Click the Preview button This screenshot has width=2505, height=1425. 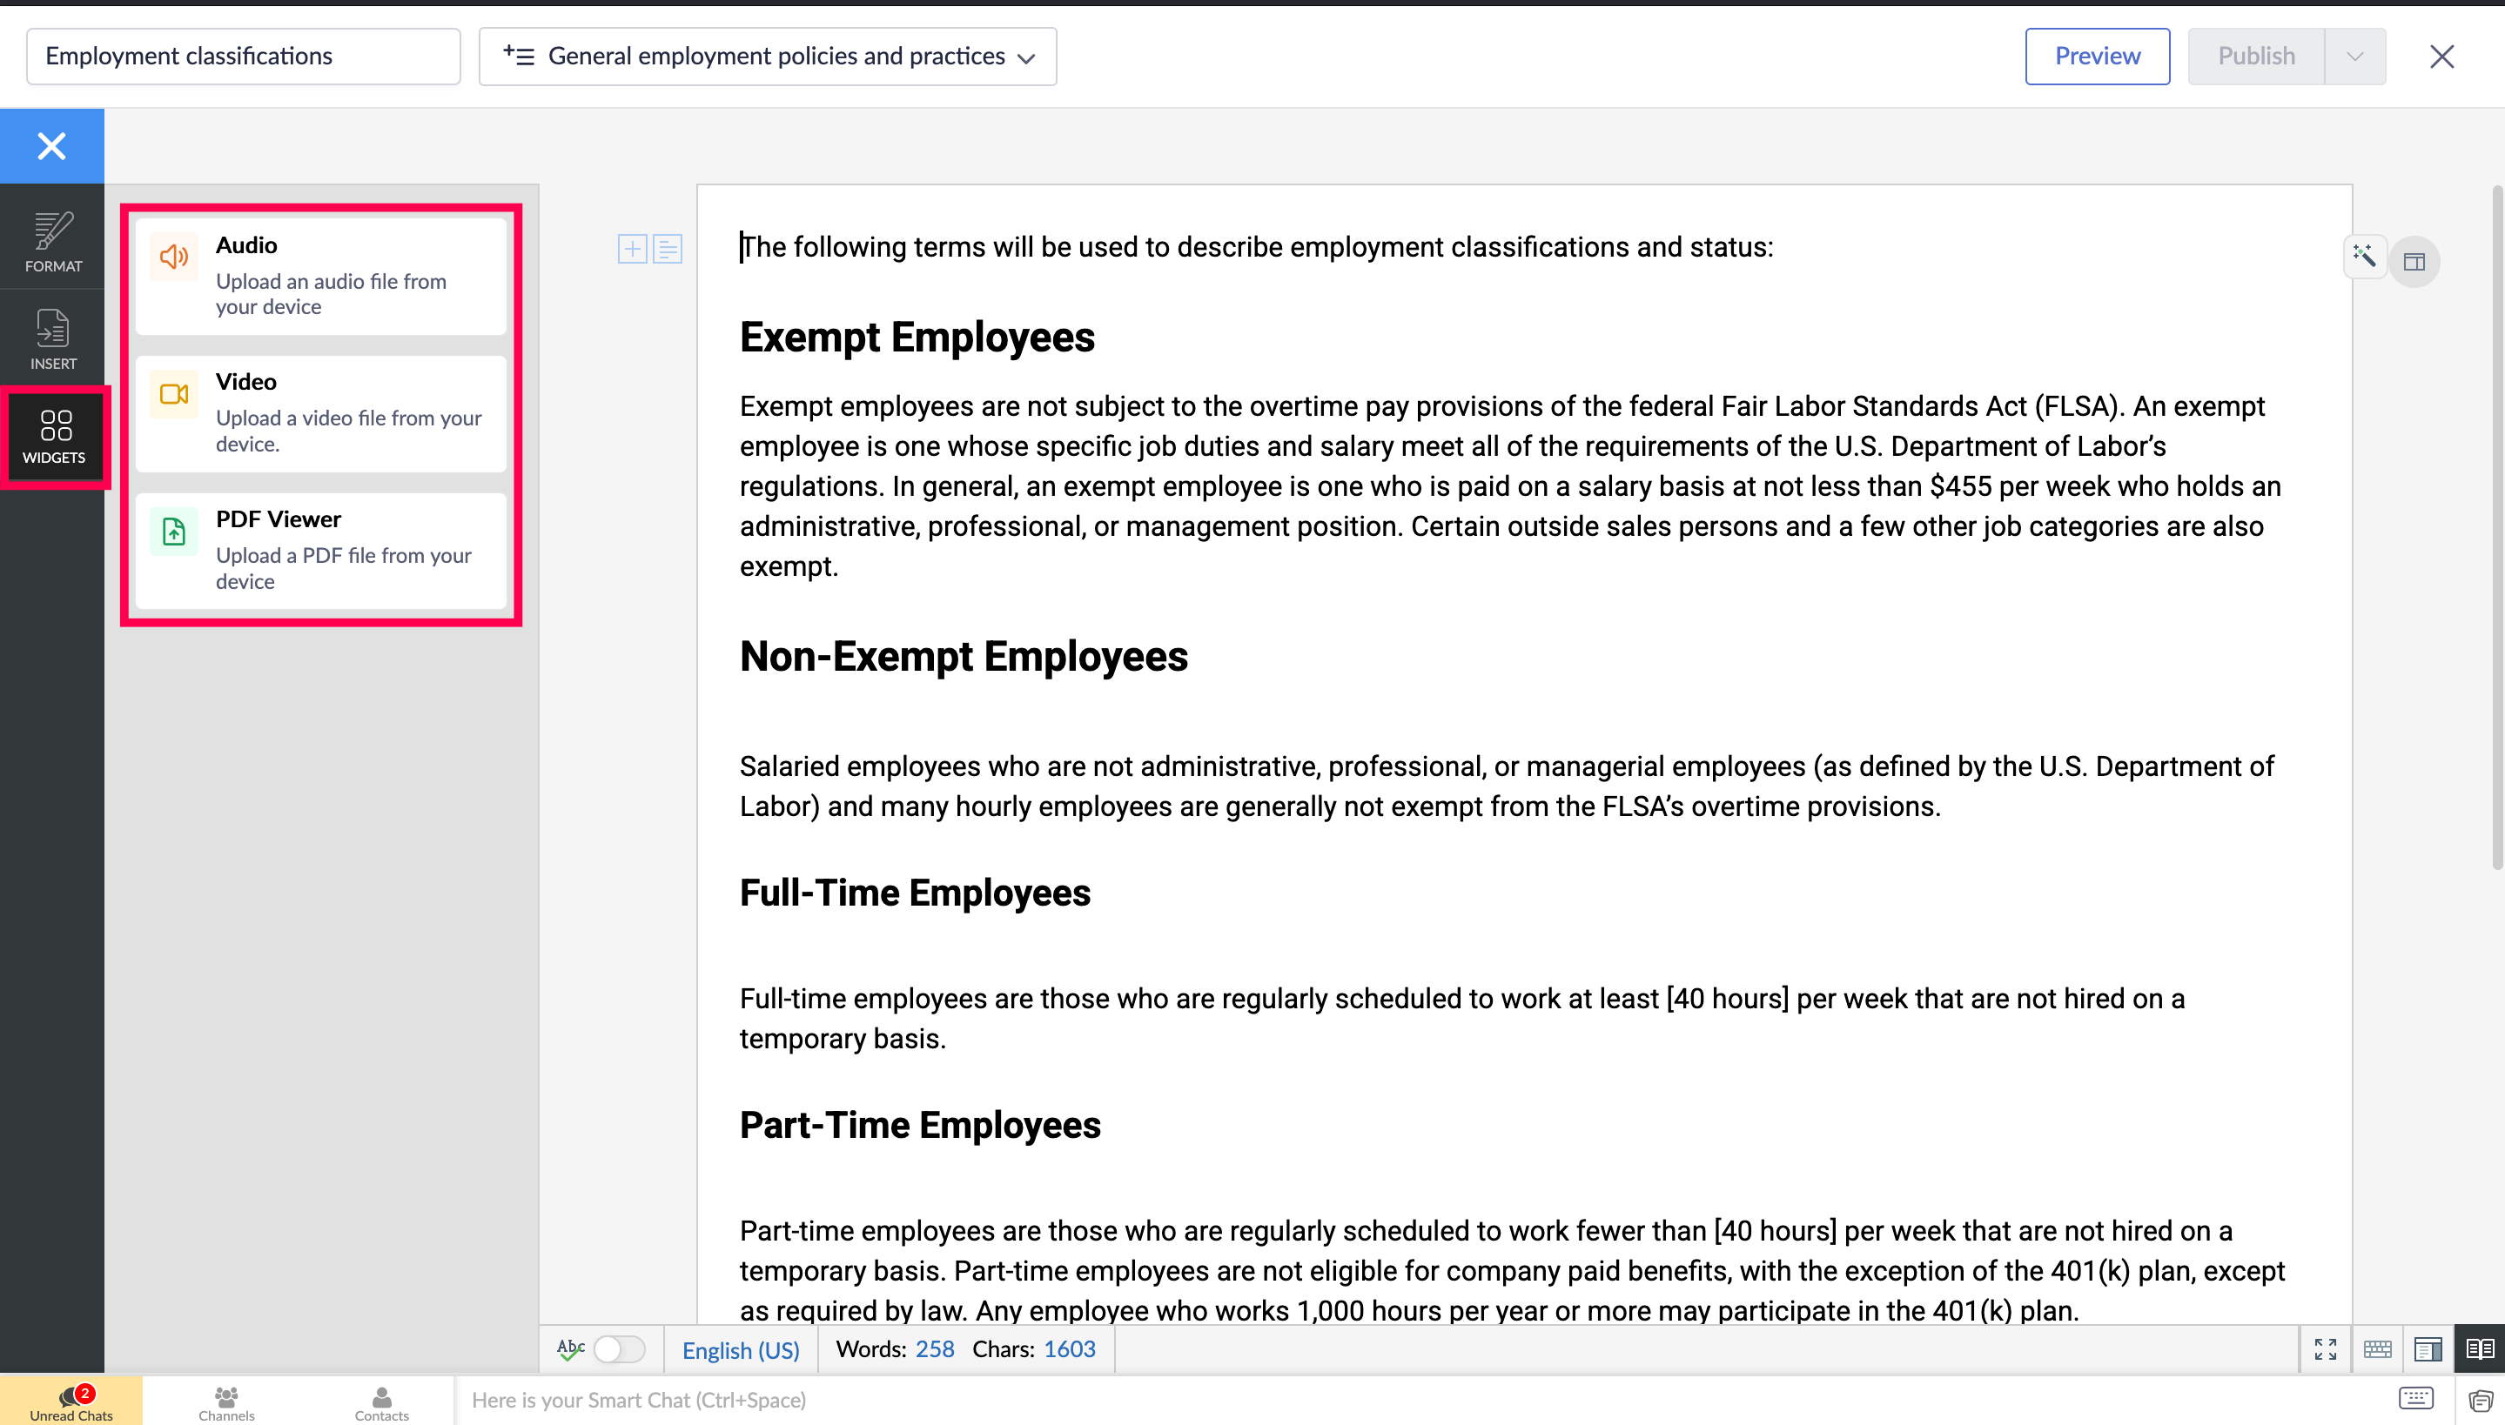(x=2097, y=57)
